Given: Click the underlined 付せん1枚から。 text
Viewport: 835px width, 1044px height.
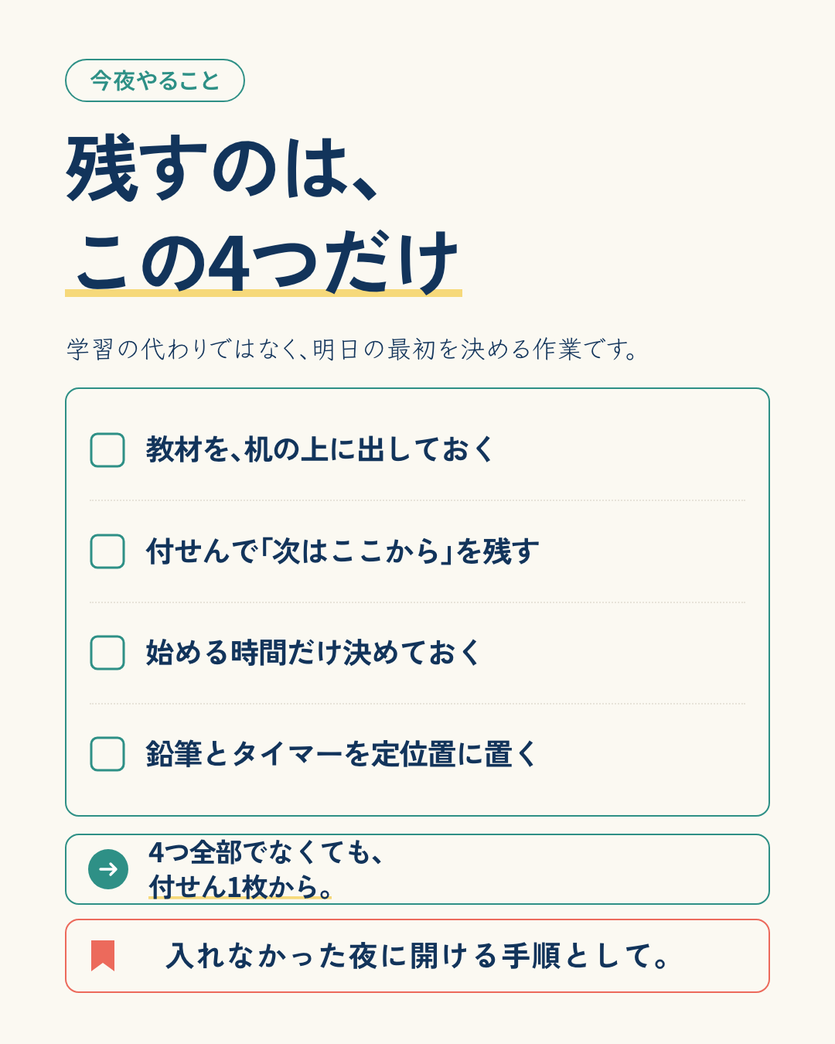Looking at the screenshot, I should coord(240,887).
